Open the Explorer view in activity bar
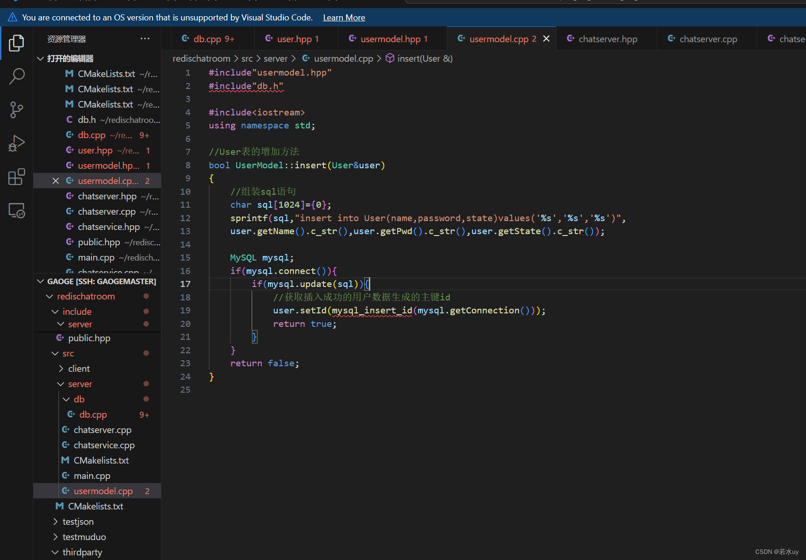 click(17, 43)
